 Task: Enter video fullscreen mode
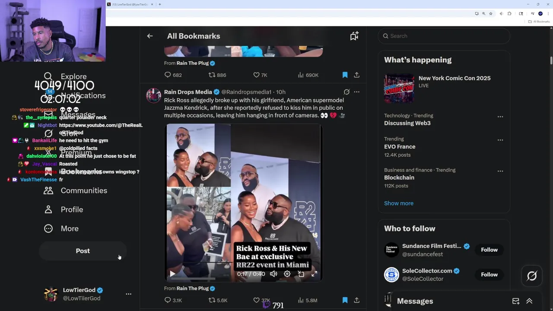[x=315, y=274]
